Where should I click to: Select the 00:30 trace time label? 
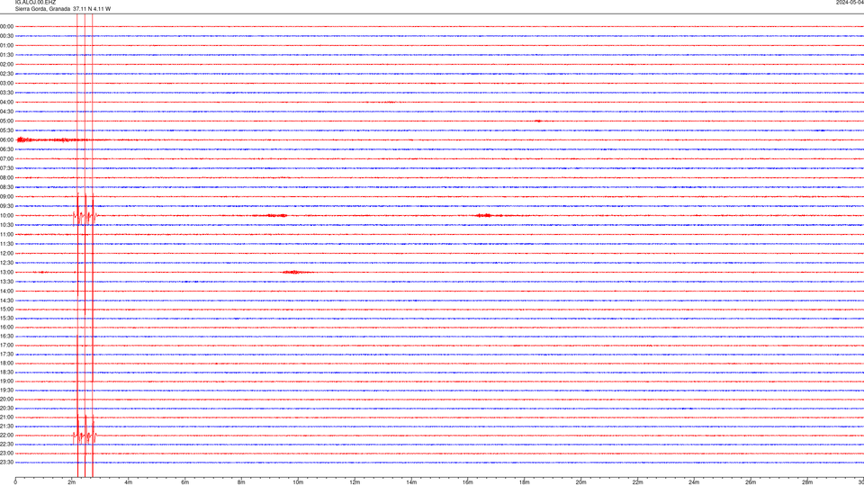click(x=6, y=36)
